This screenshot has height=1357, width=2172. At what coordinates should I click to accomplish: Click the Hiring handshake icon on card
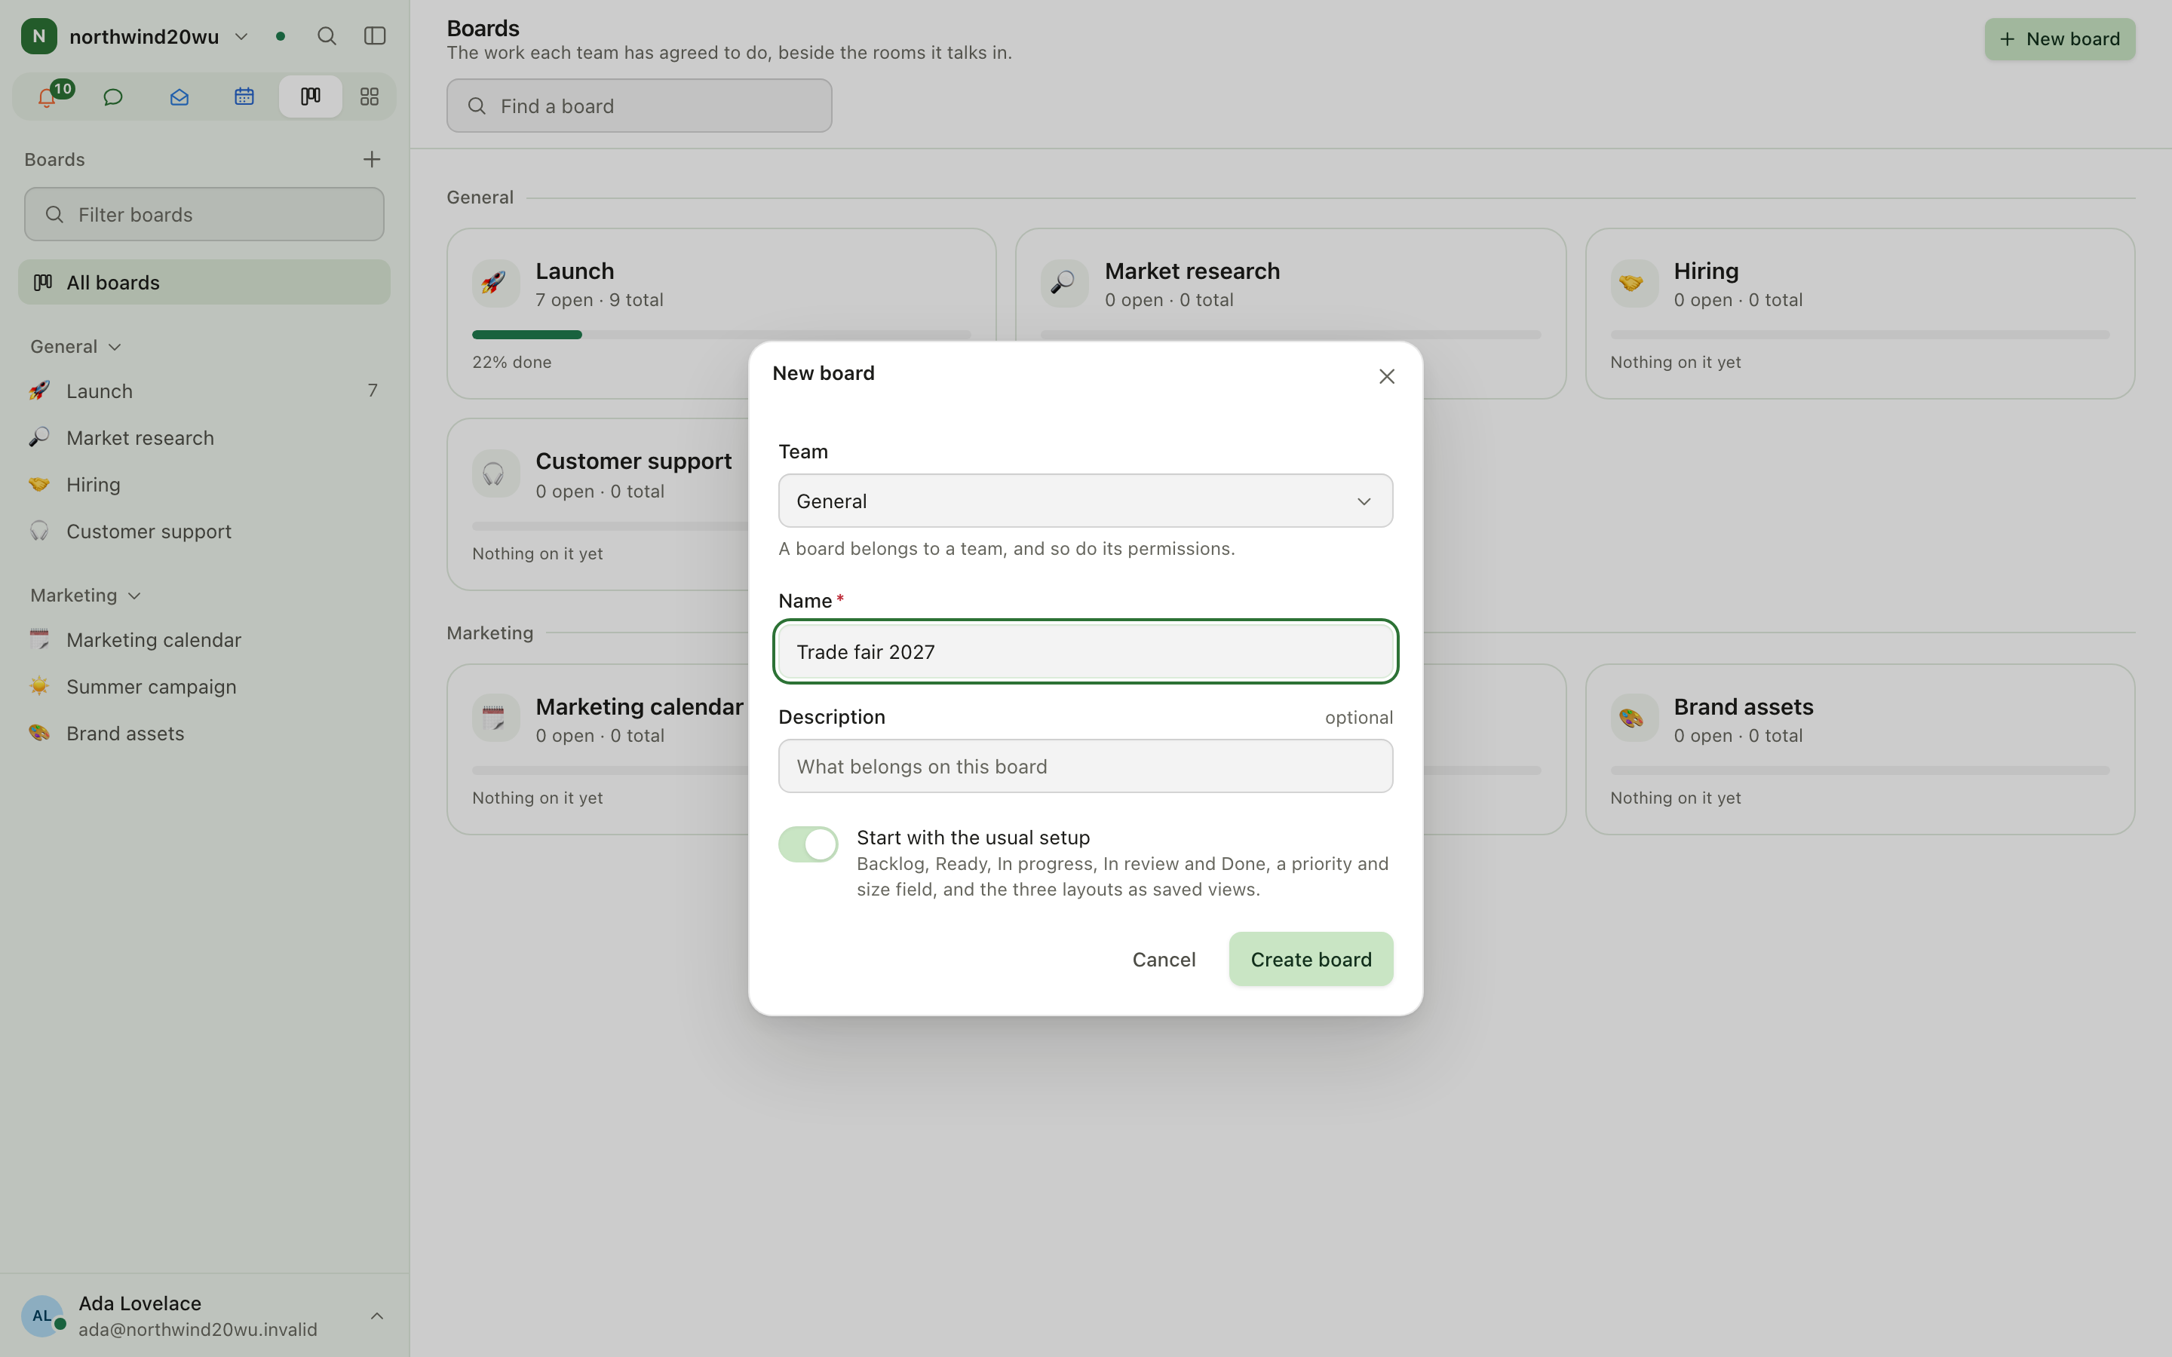1634,283
